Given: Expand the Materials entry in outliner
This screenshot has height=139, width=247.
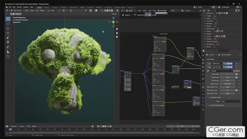Looking at the screenshot, I should [205, 24].
